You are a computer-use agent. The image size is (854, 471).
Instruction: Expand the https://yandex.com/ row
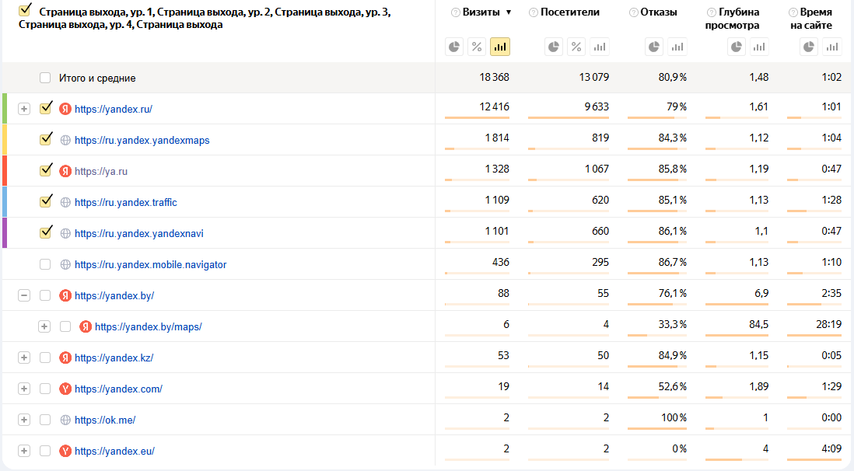coord(24,389)
